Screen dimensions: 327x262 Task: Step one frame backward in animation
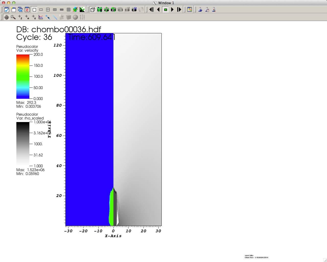(x=151, y=10)
